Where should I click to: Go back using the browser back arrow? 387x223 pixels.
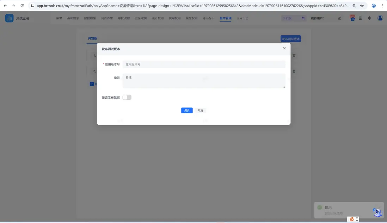pyautogui.click(x=5, y=6)
